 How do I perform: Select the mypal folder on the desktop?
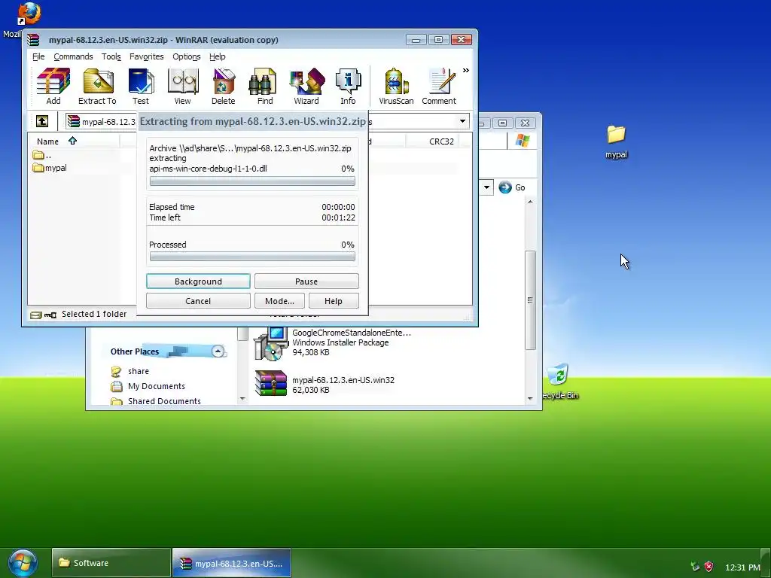pyautogui.click(x=616, y=141)
